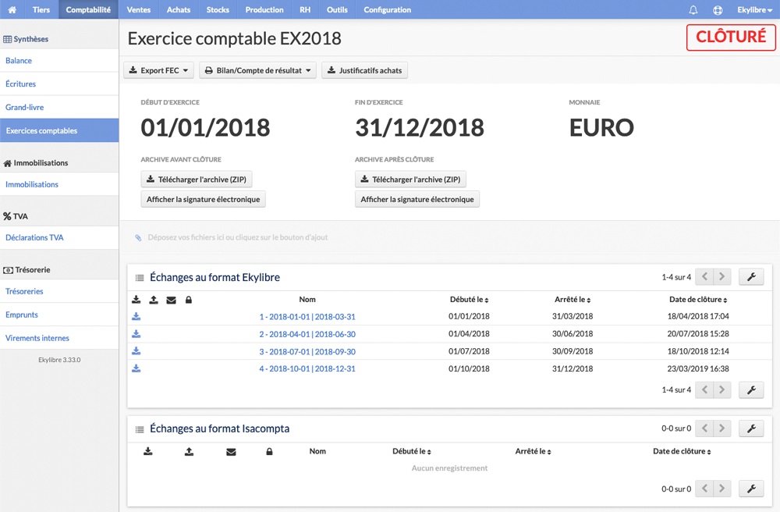This screenshot has width=780, height=512.
Task: Download exchange row 1 - 2018-01-01
Action: click(136, 316)
